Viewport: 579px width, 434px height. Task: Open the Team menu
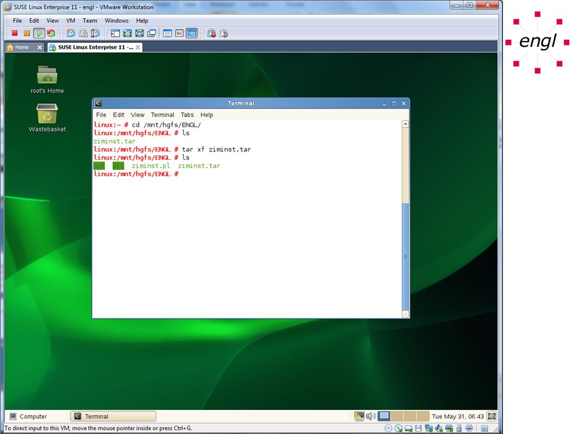pyautogui.click(x=90, y=20)
